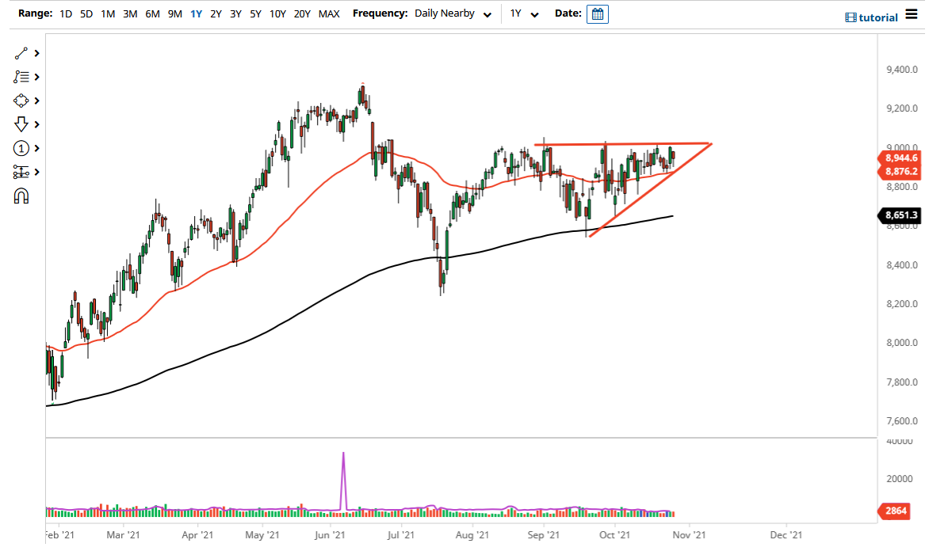Expand the numbered label options chevron
The image size is (929, 551).
36,148
